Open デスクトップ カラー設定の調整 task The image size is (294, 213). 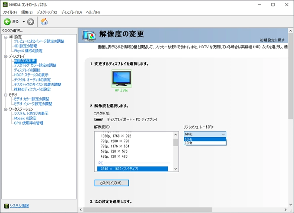pos(35,65)
